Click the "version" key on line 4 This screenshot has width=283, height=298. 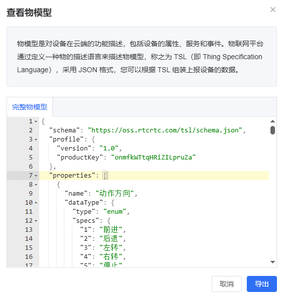pyautogui.click(x=74, y=148)
